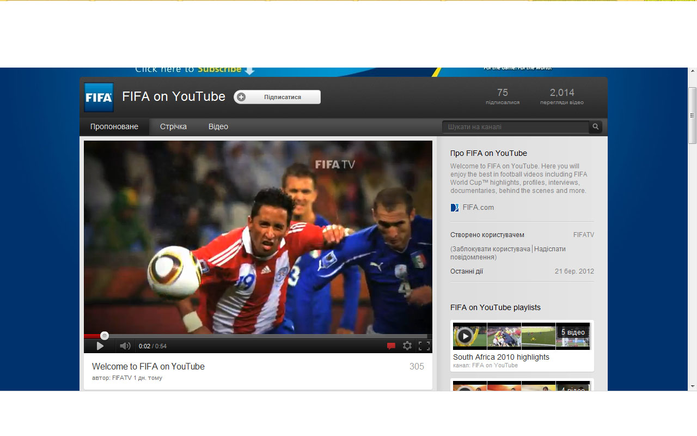Open Welcome to FIFA on YouTube title
This screenshot has height=436, width=697.
coord(148,367)
